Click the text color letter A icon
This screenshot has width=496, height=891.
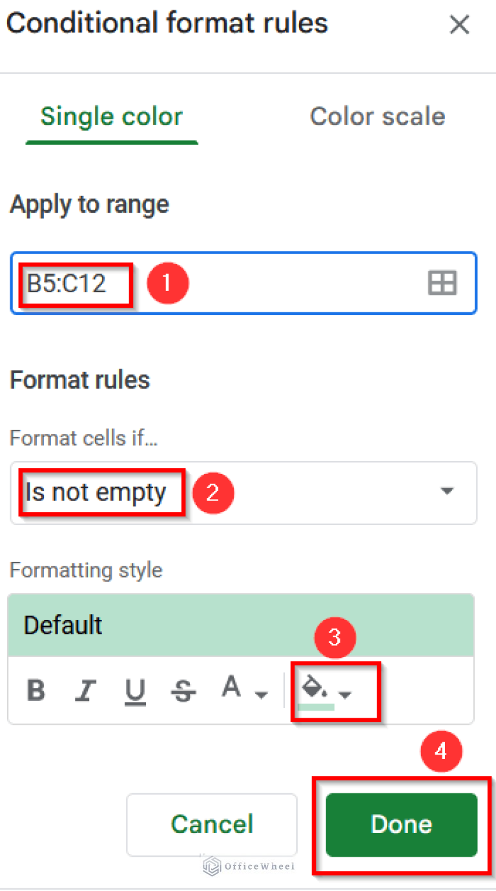pos(231,687)
